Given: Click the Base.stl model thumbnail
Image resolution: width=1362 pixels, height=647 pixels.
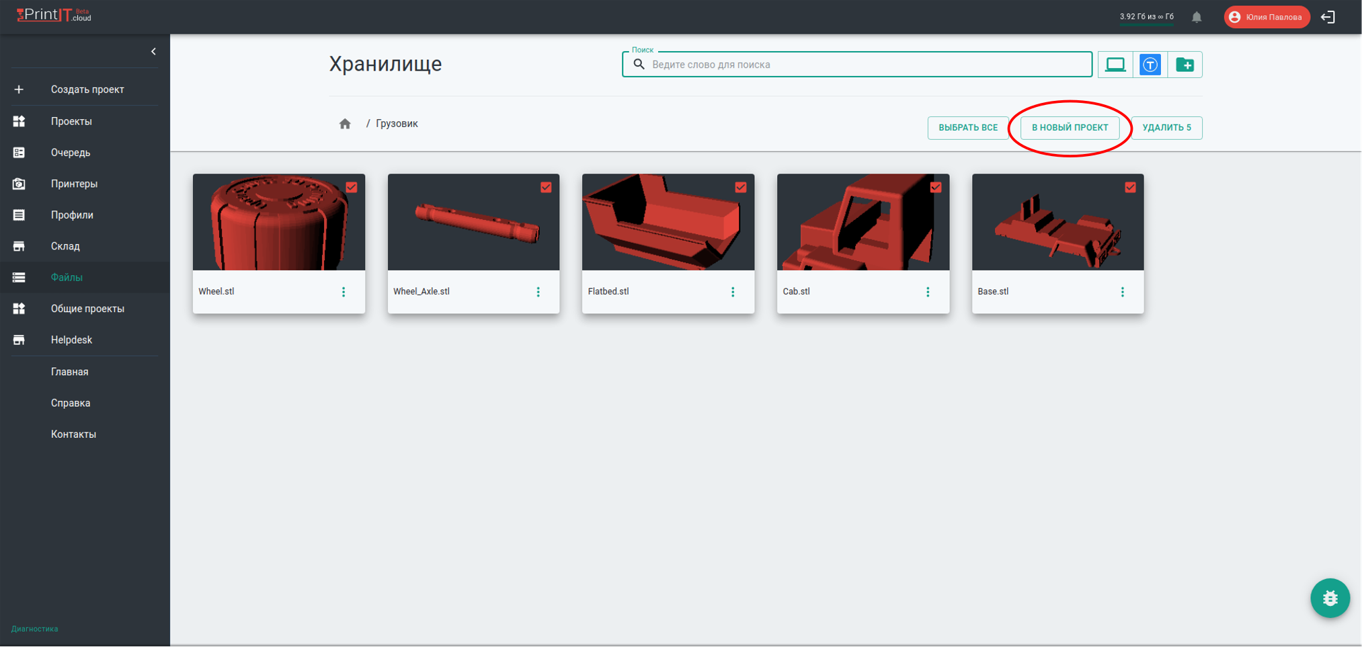Looking at the screenshot, I should click(1057, 223).
